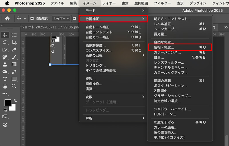Click the blue selection handle on canvas
229x146 pixels.
coord(50,65)
